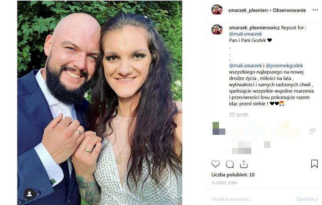Save the post with the bookmark icon
322x205 pixels.
tap(314, 164)
